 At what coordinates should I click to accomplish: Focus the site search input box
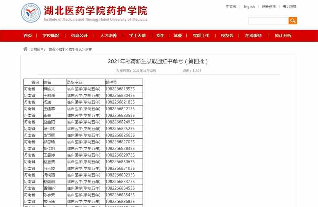[268, 21]
